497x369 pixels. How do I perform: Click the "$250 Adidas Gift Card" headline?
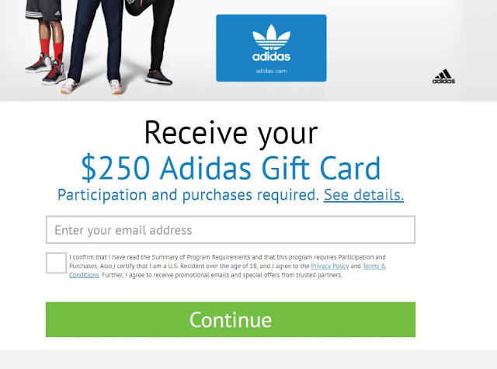(231, 168)
